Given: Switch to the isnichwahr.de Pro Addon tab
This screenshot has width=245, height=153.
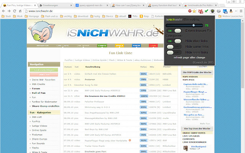Looking at the screenshot, I should click(x=201, y=5).
